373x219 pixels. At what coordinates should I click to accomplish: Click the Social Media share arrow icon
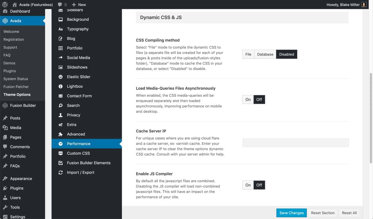tap(61, 58)
